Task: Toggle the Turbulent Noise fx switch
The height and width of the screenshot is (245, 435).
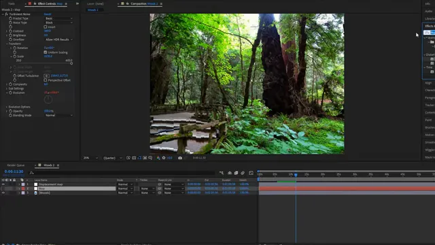Action: [x=6, y=14]
